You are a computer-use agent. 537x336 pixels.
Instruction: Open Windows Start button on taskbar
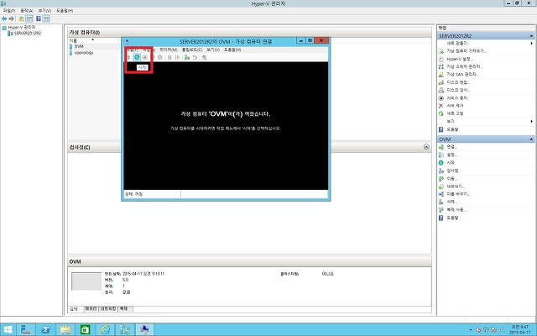tap(8, 330)
